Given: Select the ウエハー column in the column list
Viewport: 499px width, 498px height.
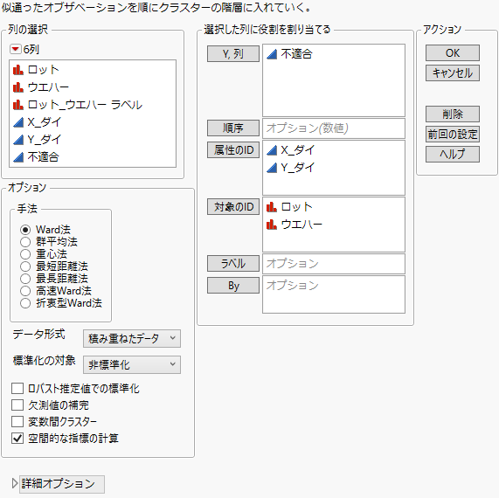Looking at the screenshot, I should pyautogui.click(x=48, y=86).
